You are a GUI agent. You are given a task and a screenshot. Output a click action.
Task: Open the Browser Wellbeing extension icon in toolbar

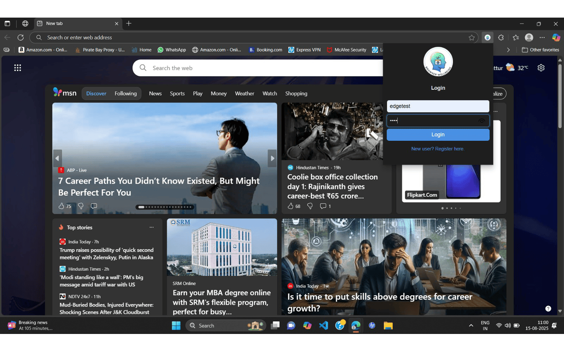pyautogui.click(x=487, y=37)
